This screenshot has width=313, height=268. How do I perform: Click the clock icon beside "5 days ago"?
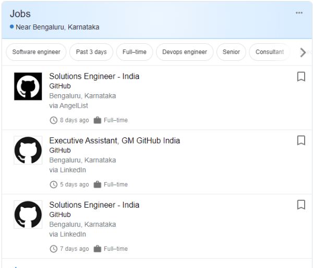53,184
